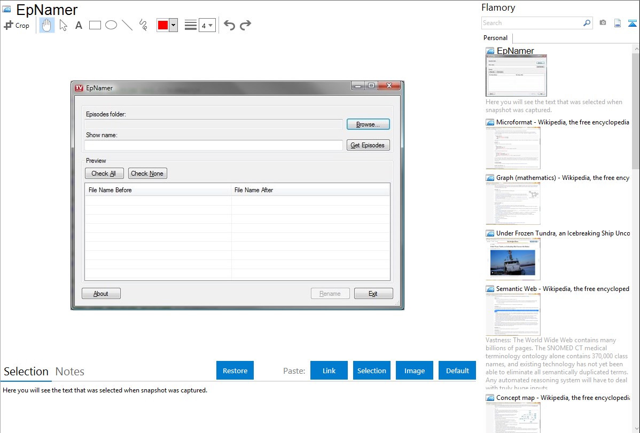Pick the ellipse shape tool

click(111, 25)
